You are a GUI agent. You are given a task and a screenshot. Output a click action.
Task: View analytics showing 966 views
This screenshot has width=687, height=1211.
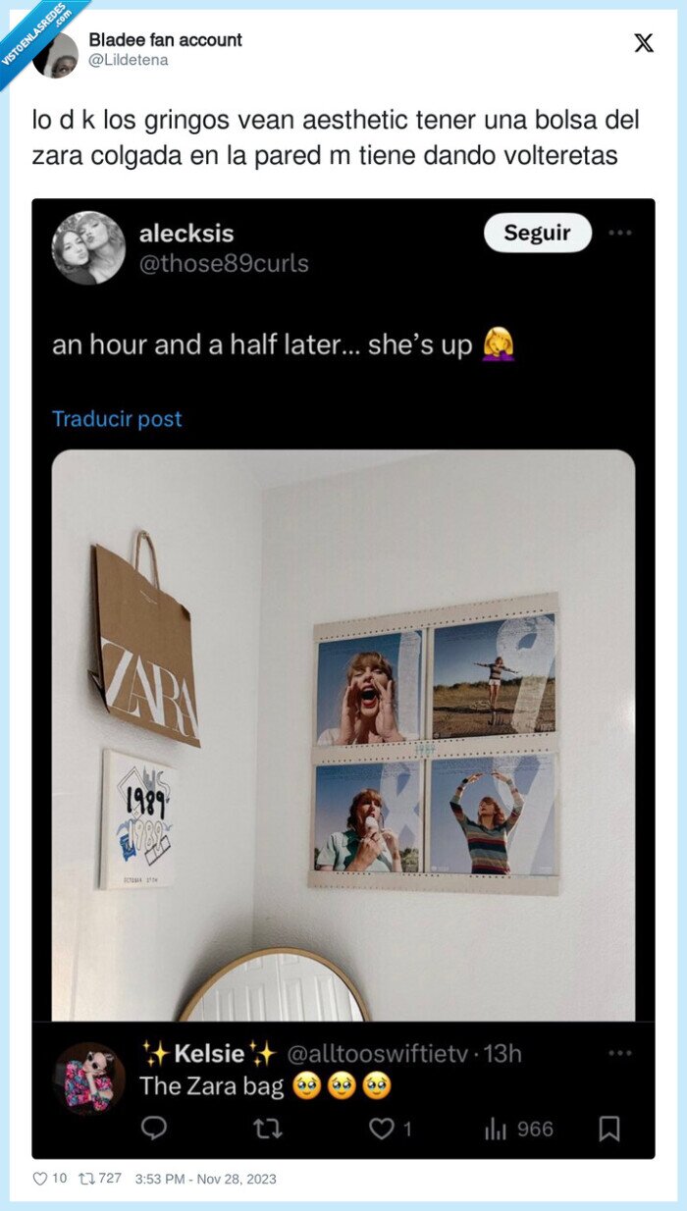[x=519, y=1129]
